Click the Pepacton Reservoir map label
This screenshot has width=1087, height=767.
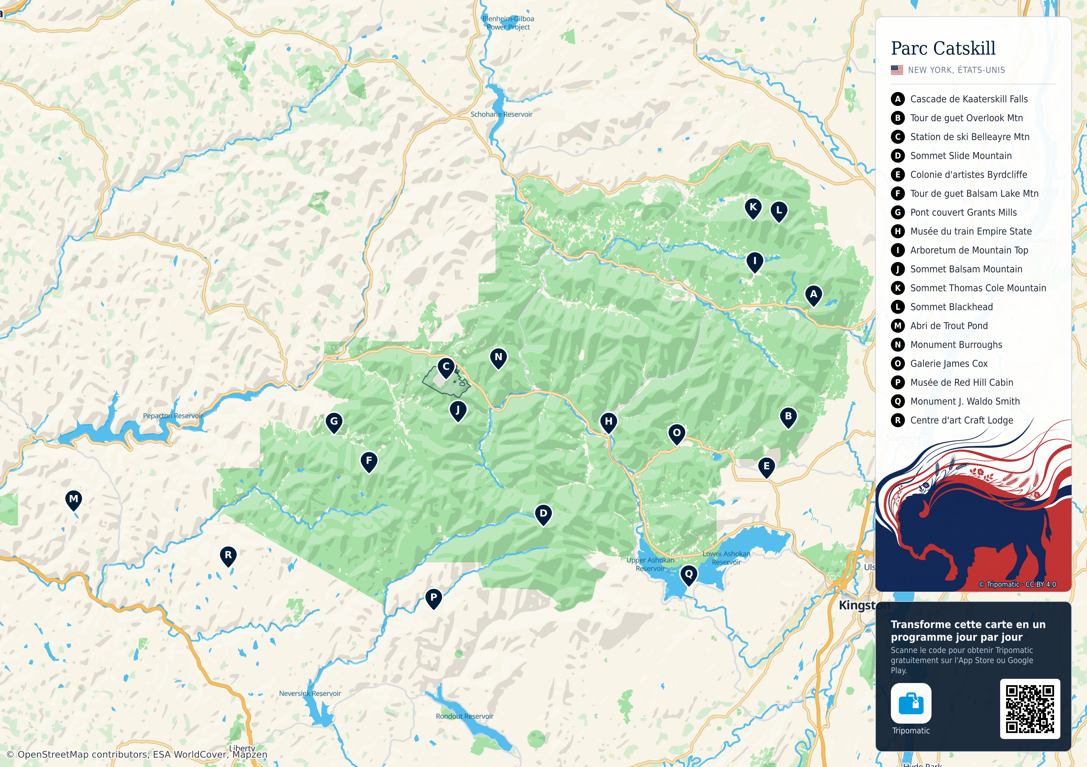coord(173,416)
